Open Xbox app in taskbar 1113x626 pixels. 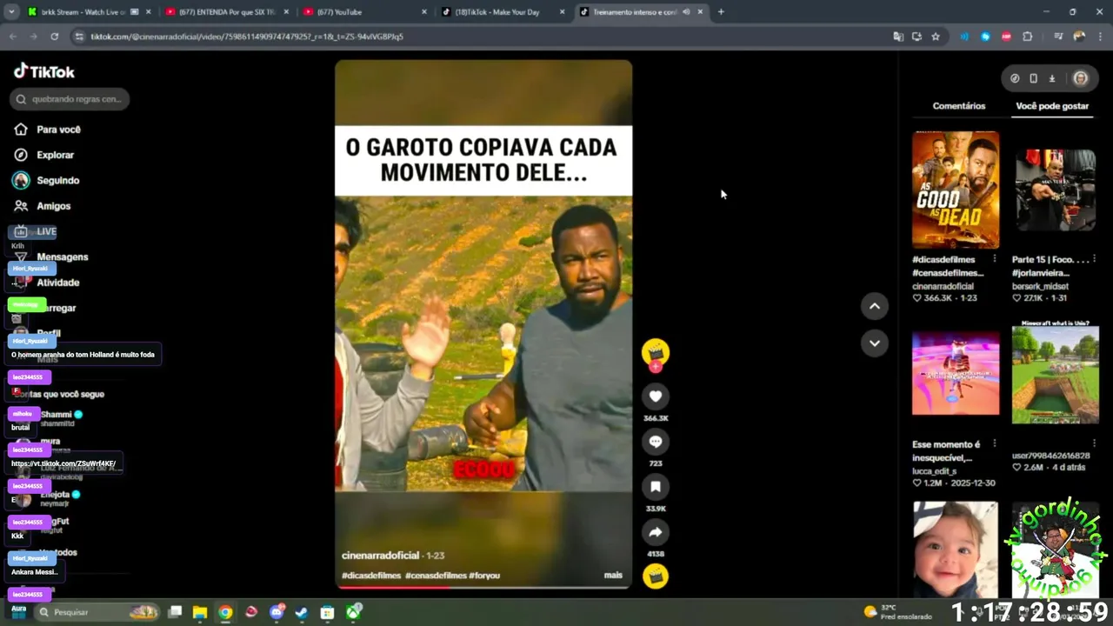pos(353,612)
